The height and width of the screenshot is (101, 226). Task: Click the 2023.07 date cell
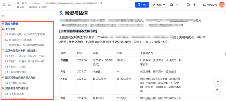click(84, 72)
